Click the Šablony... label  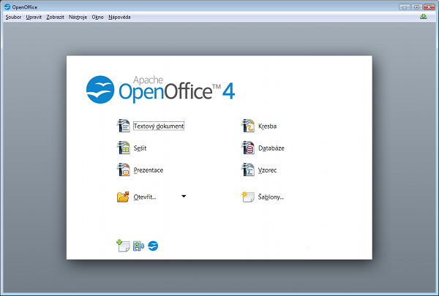pos(271,197)
